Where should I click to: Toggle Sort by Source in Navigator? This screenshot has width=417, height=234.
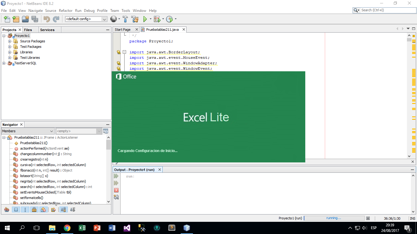[73, 210]
